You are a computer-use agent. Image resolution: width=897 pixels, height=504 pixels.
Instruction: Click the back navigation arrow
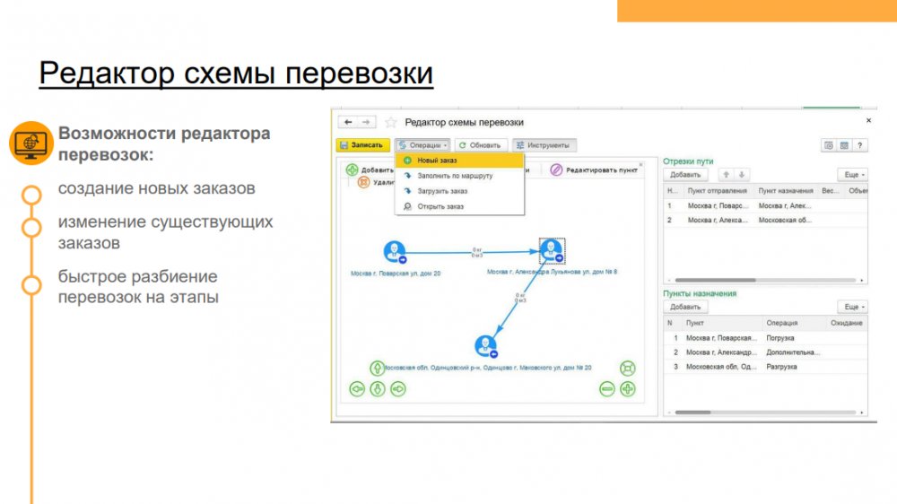pos(347,122)
